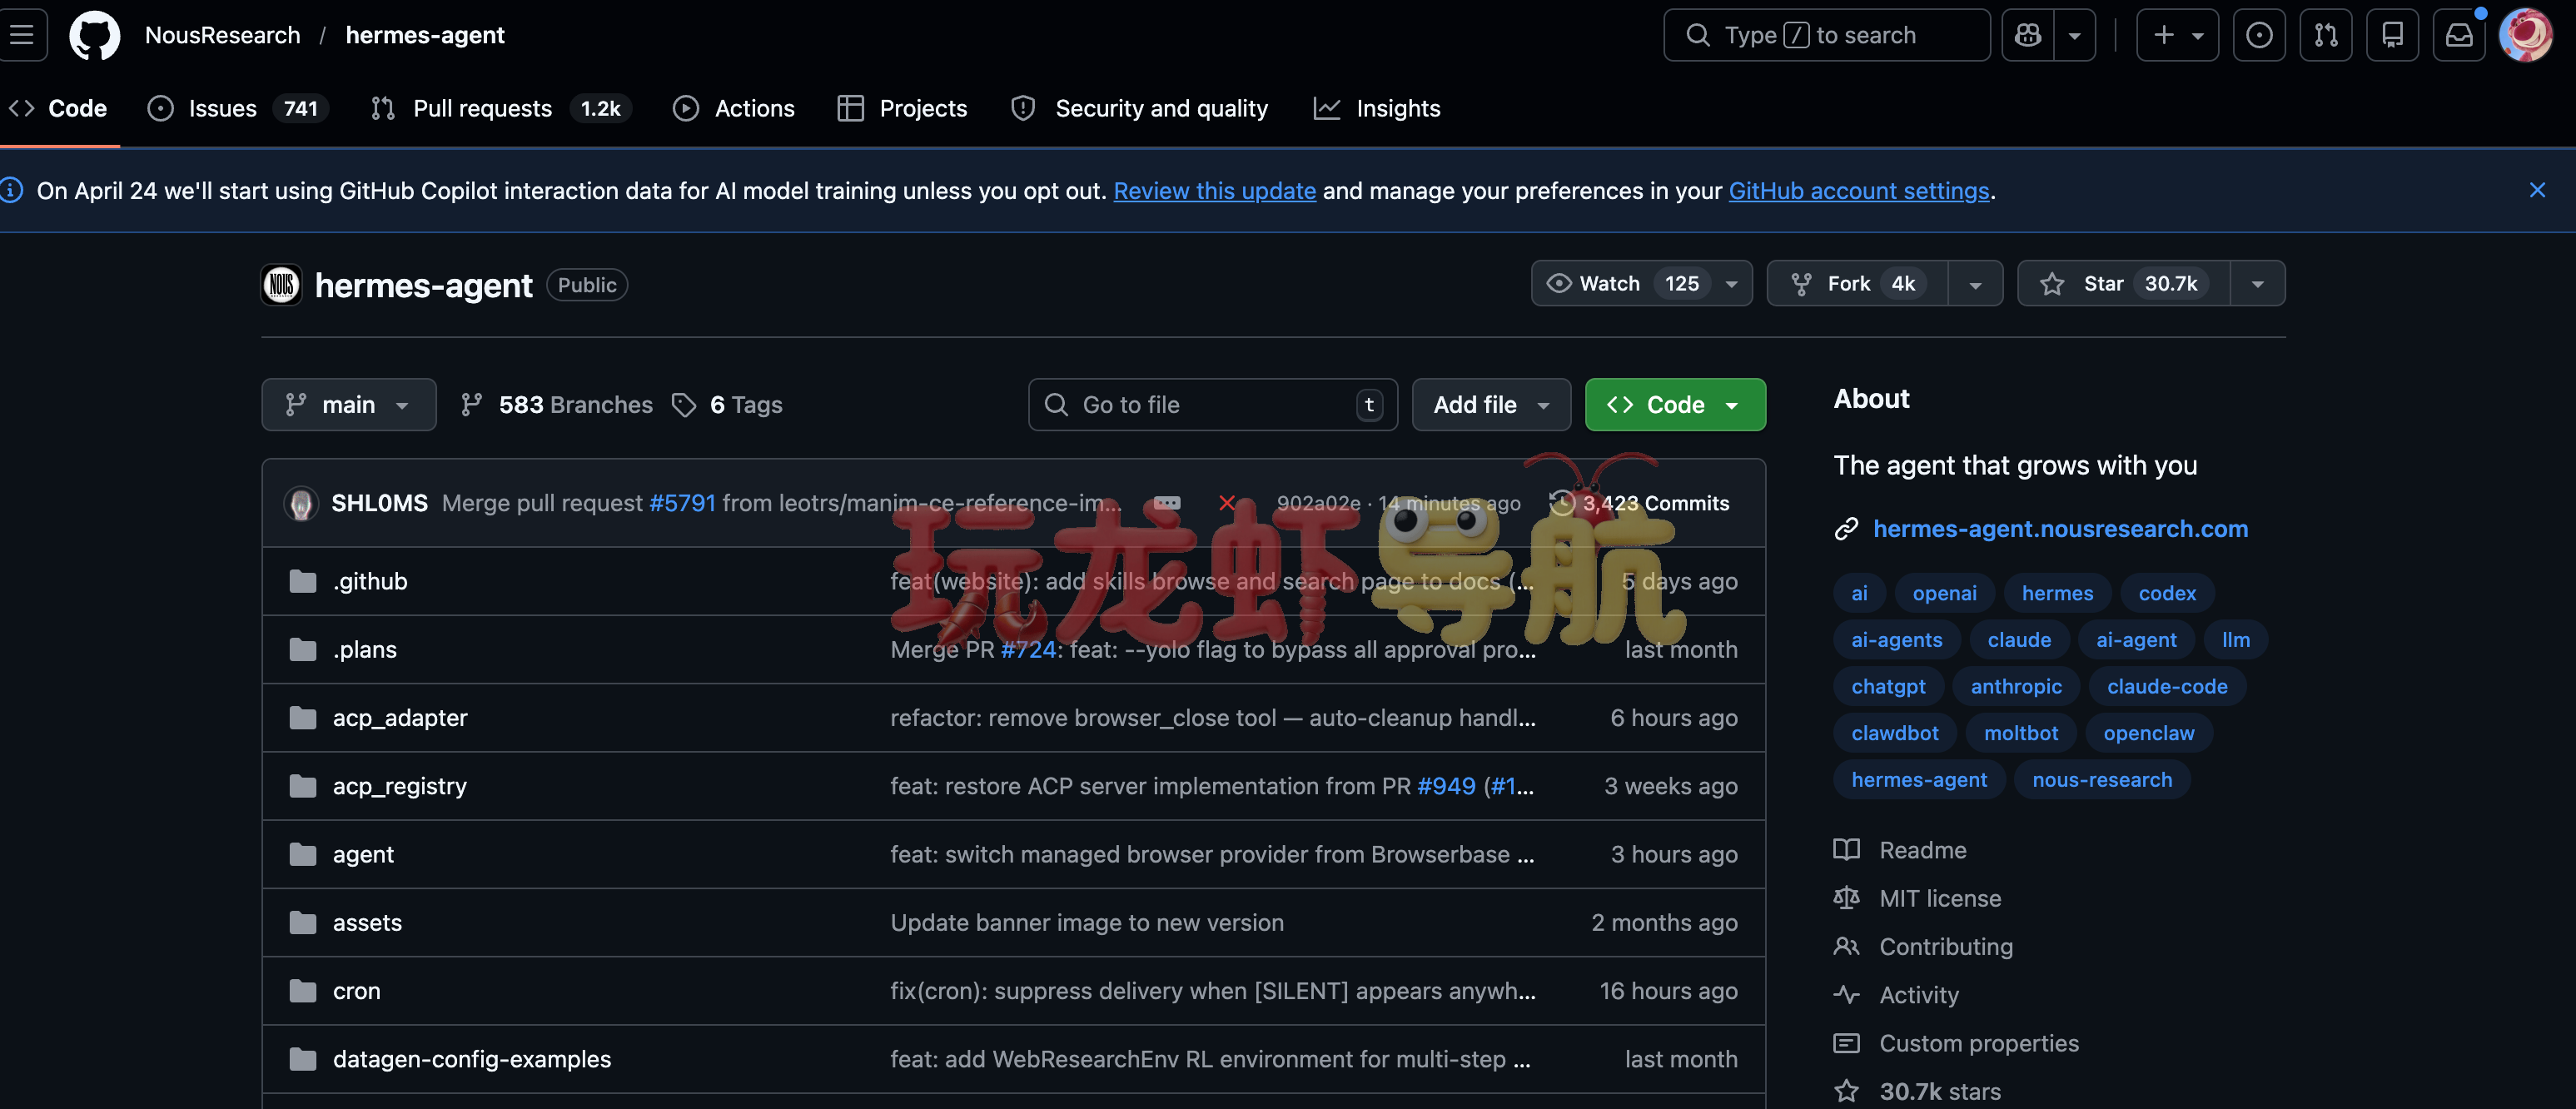Open 3,423 Commits history
This screenshot has width=2576, height=1109.
click(x=1639, y=503)
